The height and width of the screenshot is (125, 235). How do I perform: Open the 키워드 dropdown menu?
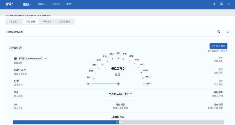click(x=42, y=4)
